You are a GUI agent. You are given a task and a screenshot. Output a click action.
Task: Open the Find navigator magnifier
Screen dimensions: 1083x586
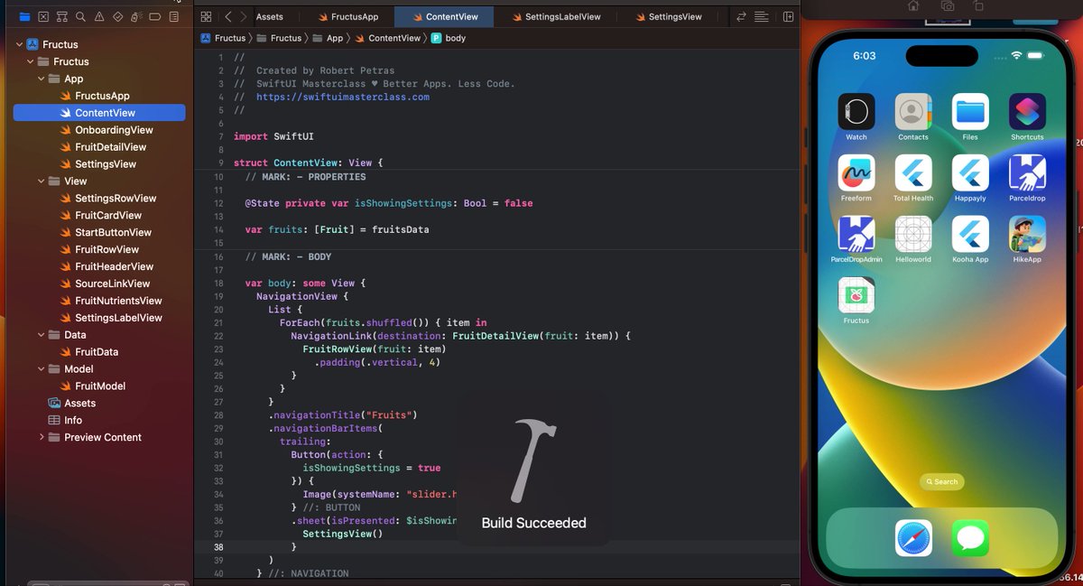(81, 16)
